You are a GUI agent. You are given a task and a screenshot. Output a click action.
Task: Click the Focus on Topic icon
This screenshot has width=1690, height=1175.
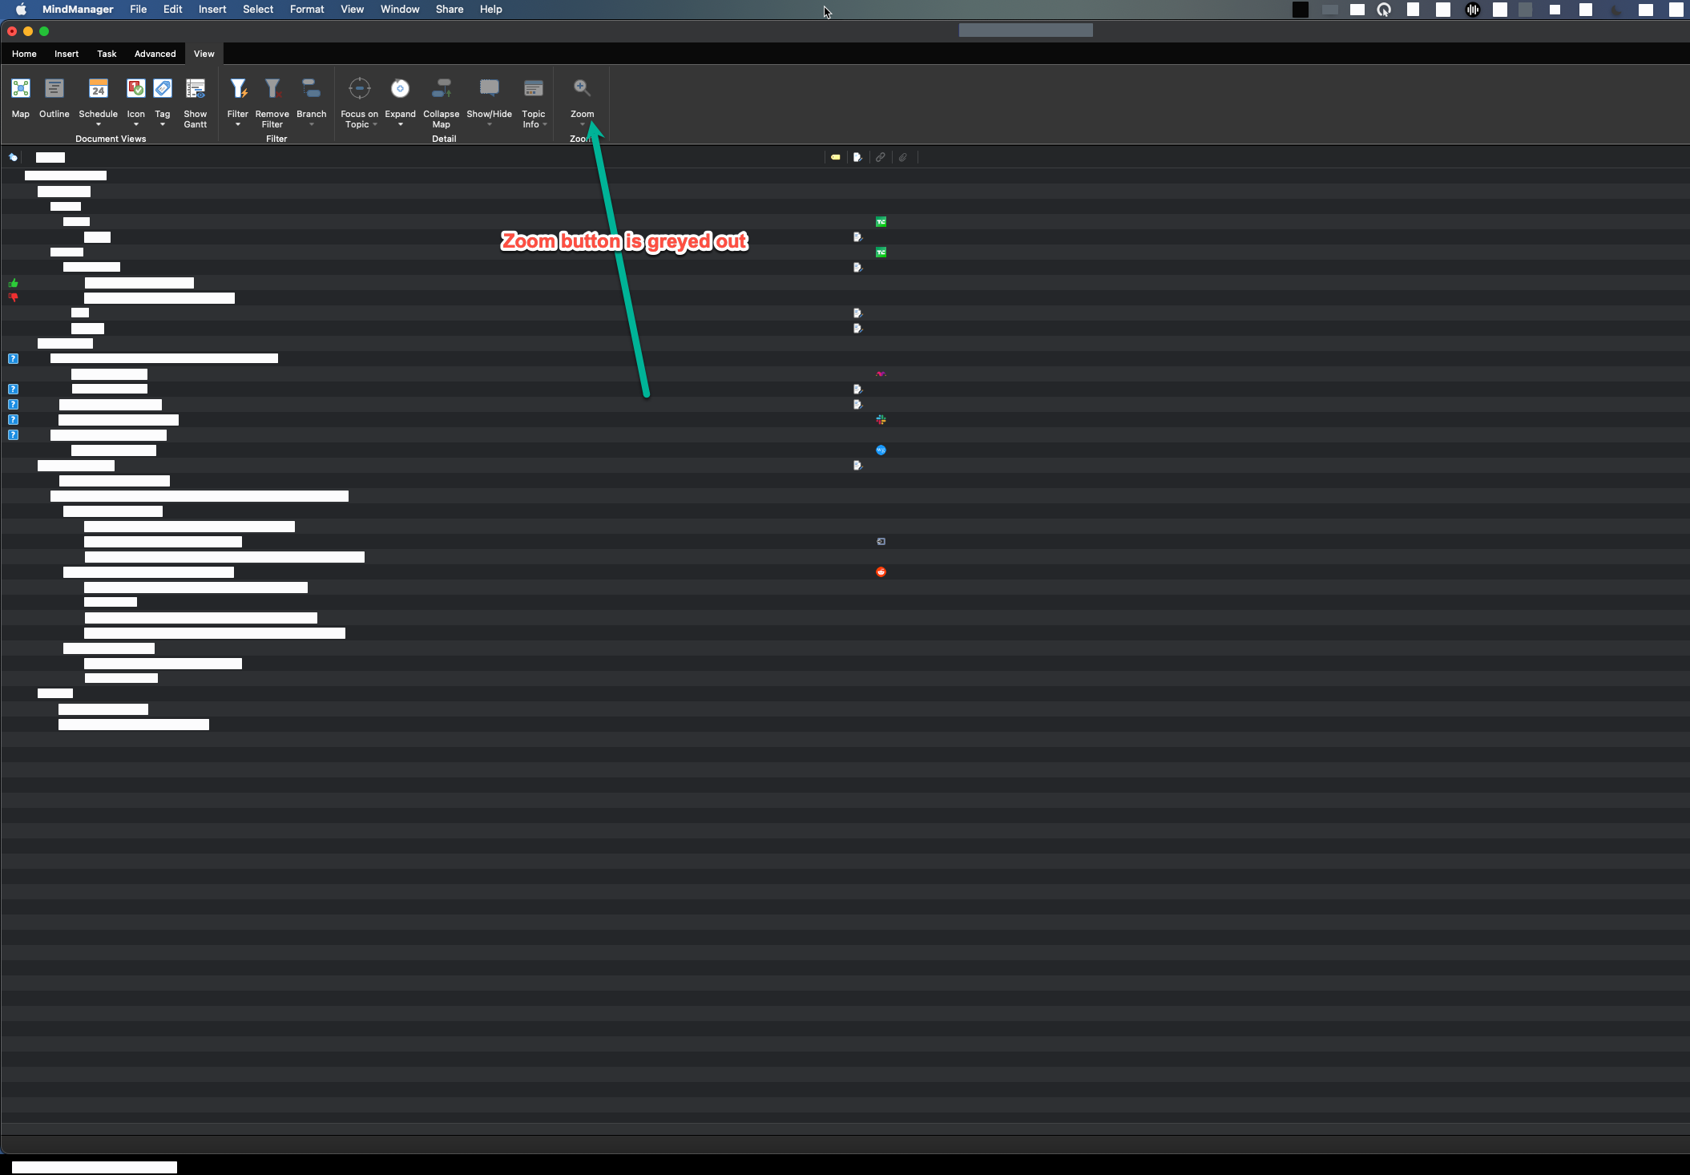(x=360, y=89)
